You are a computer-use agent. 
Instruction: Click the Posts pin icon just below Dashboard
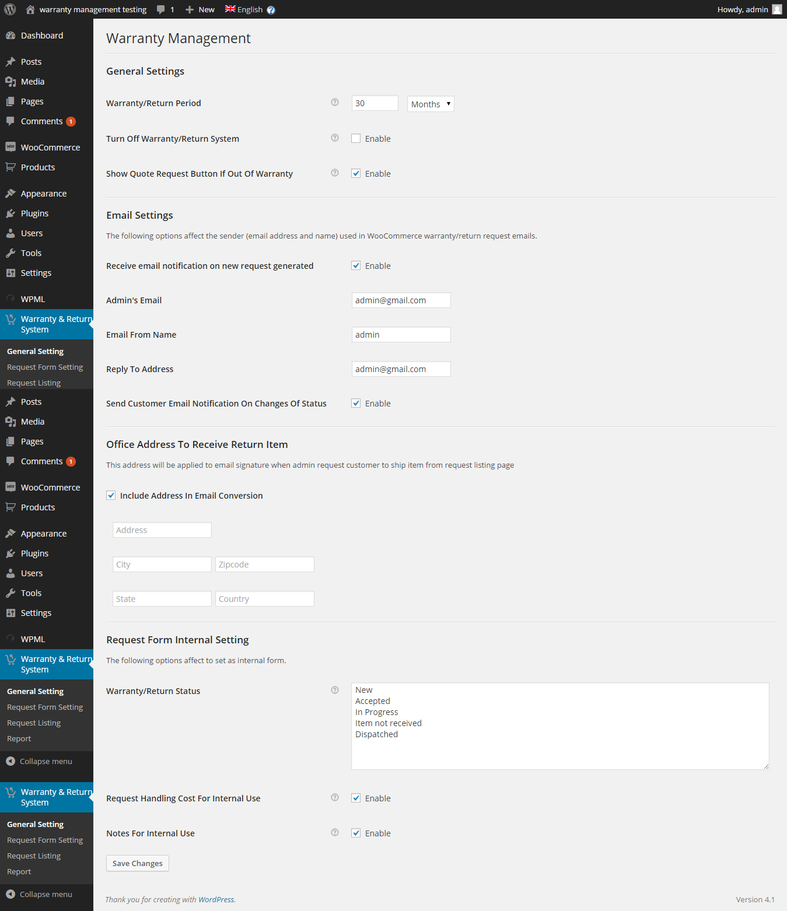[11, 62]
